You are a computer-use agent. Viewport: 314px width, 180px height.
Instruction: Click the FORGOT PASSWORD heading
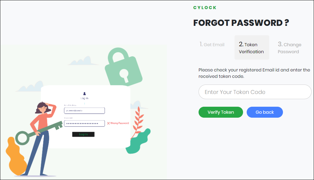coord(241,23)
